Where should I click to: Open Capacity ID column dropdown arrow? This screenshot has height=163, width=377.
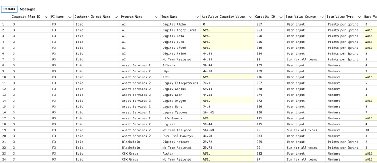point(281,17)
